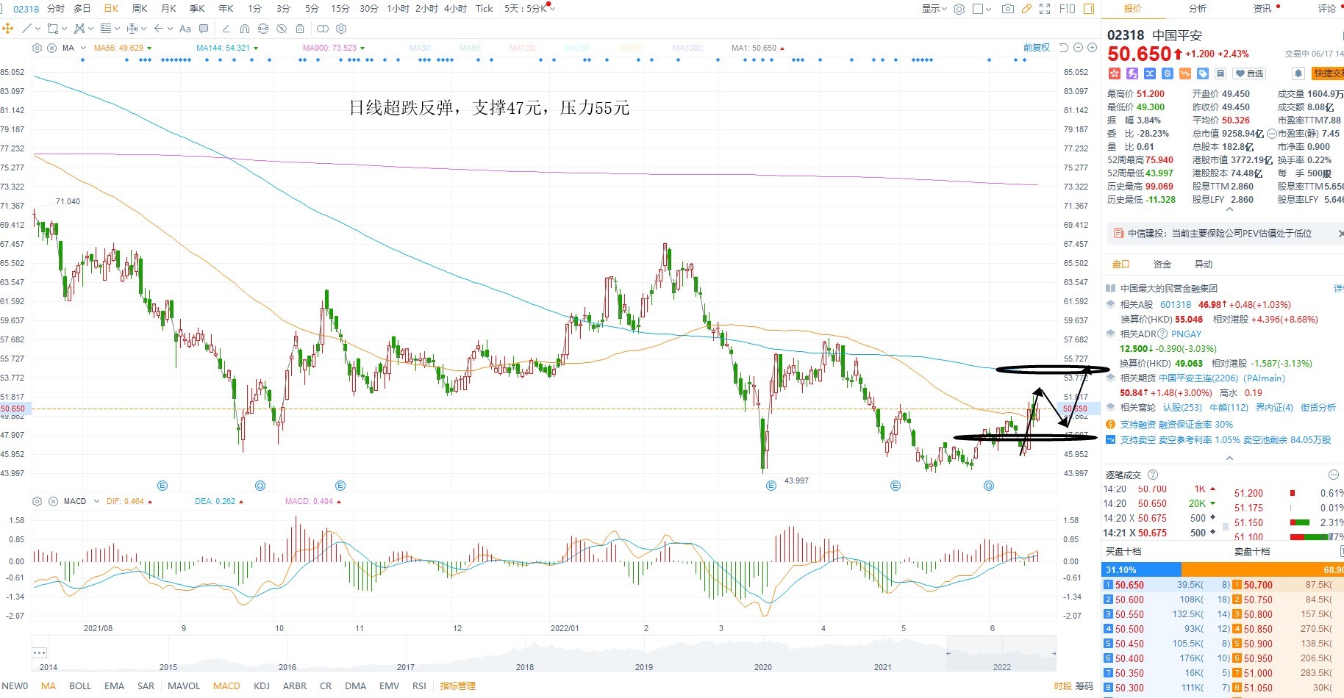1344x698 pixels.
Task: Select the KDJ indicator
Action: [x=262, y=686]
